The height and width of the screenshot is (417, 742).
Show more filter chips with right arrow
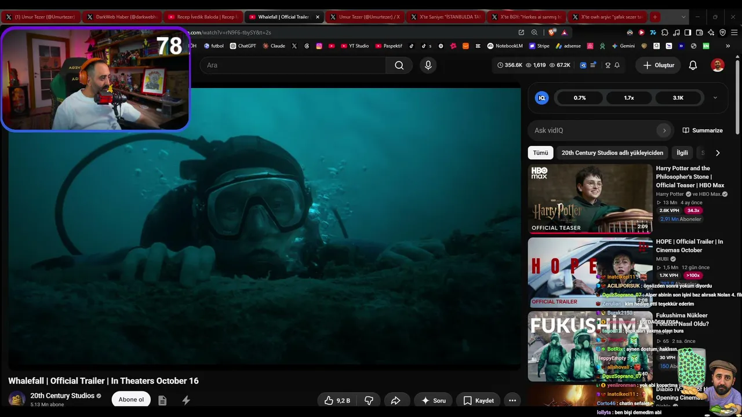coord(718,153)
